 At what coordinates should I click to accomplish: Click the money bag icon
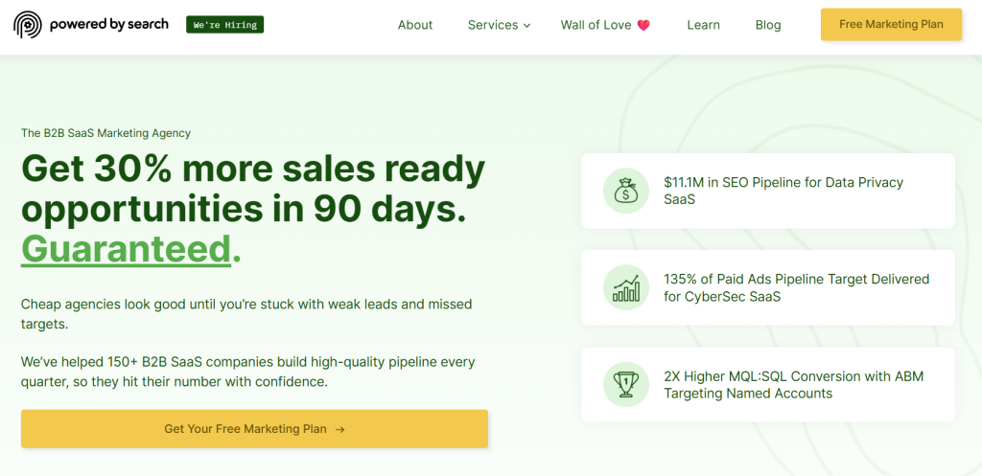[626, 191]
